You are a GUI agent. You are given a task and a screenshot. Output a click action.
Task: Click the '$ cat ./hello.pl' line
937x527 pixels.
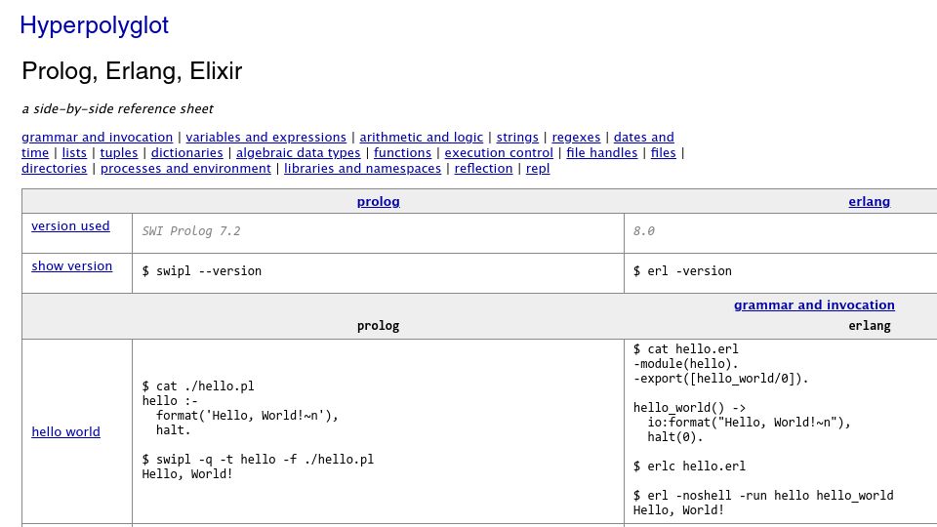198,386
